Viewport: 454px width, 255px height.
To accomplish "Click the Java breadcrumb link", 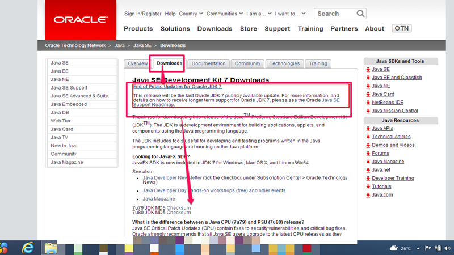I will tap(119, 45).
